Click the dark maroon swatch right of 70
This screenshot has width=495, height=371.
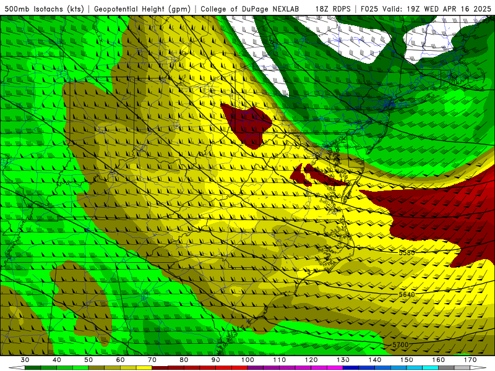click(160, 368)
